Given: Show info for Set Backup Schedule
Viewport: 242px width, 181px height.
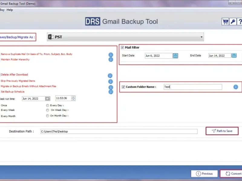Looking at the screenshot, I should (111, 92).
